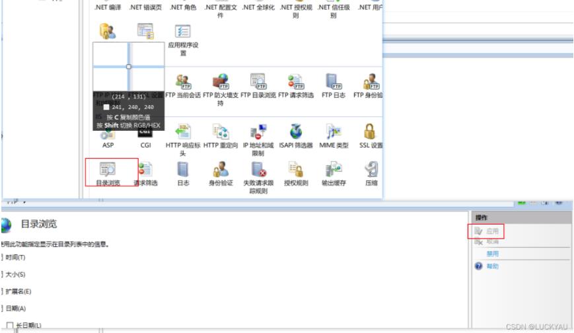This screenshot has height=333, width=574.
Task: Open the FTP 防火墙支持 icon
Action: pos(221,81)
